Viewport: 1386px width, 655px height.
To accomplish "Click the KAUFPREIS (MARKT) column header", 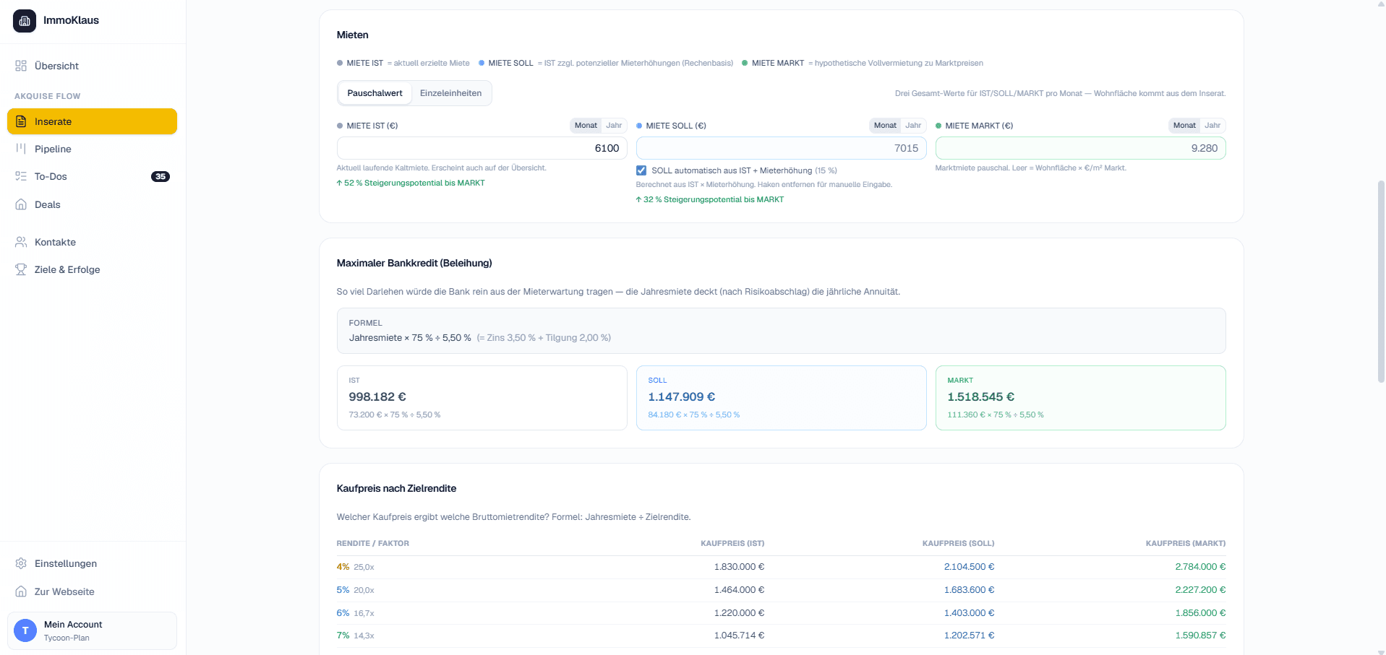I will click(x=1186, y=544).
